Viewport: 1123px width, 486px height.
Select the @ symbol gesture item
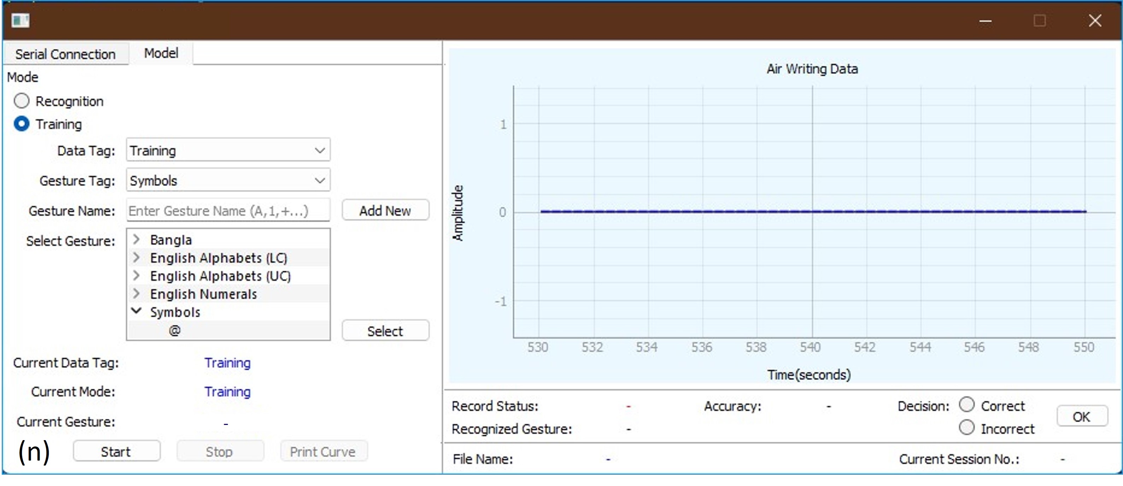pos(174,331)
